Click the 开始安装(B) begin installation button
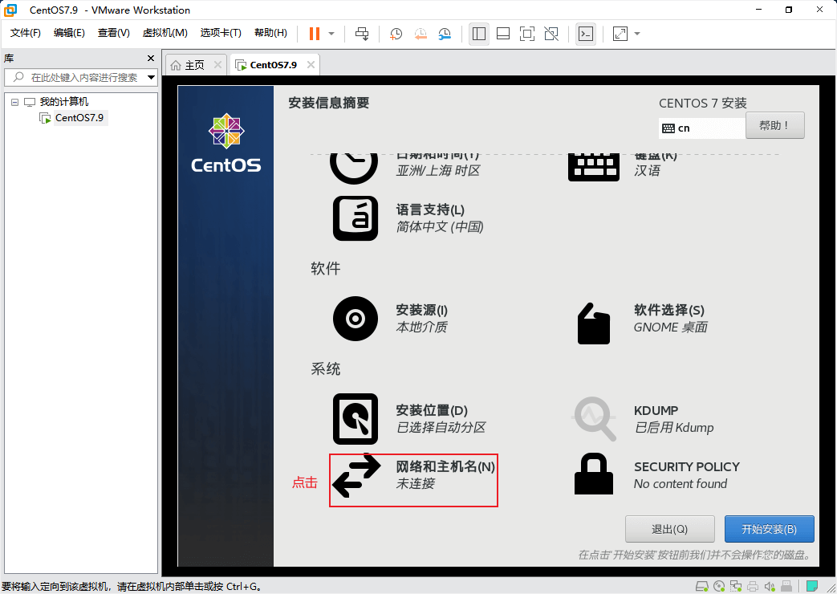 coord(770,529)
